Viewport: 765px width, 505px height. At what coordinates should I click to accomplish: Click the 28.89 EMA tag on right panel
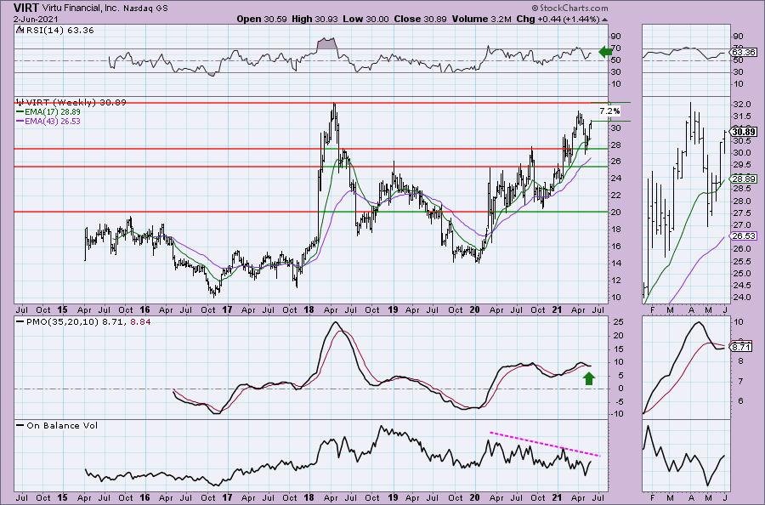[744, 179]
